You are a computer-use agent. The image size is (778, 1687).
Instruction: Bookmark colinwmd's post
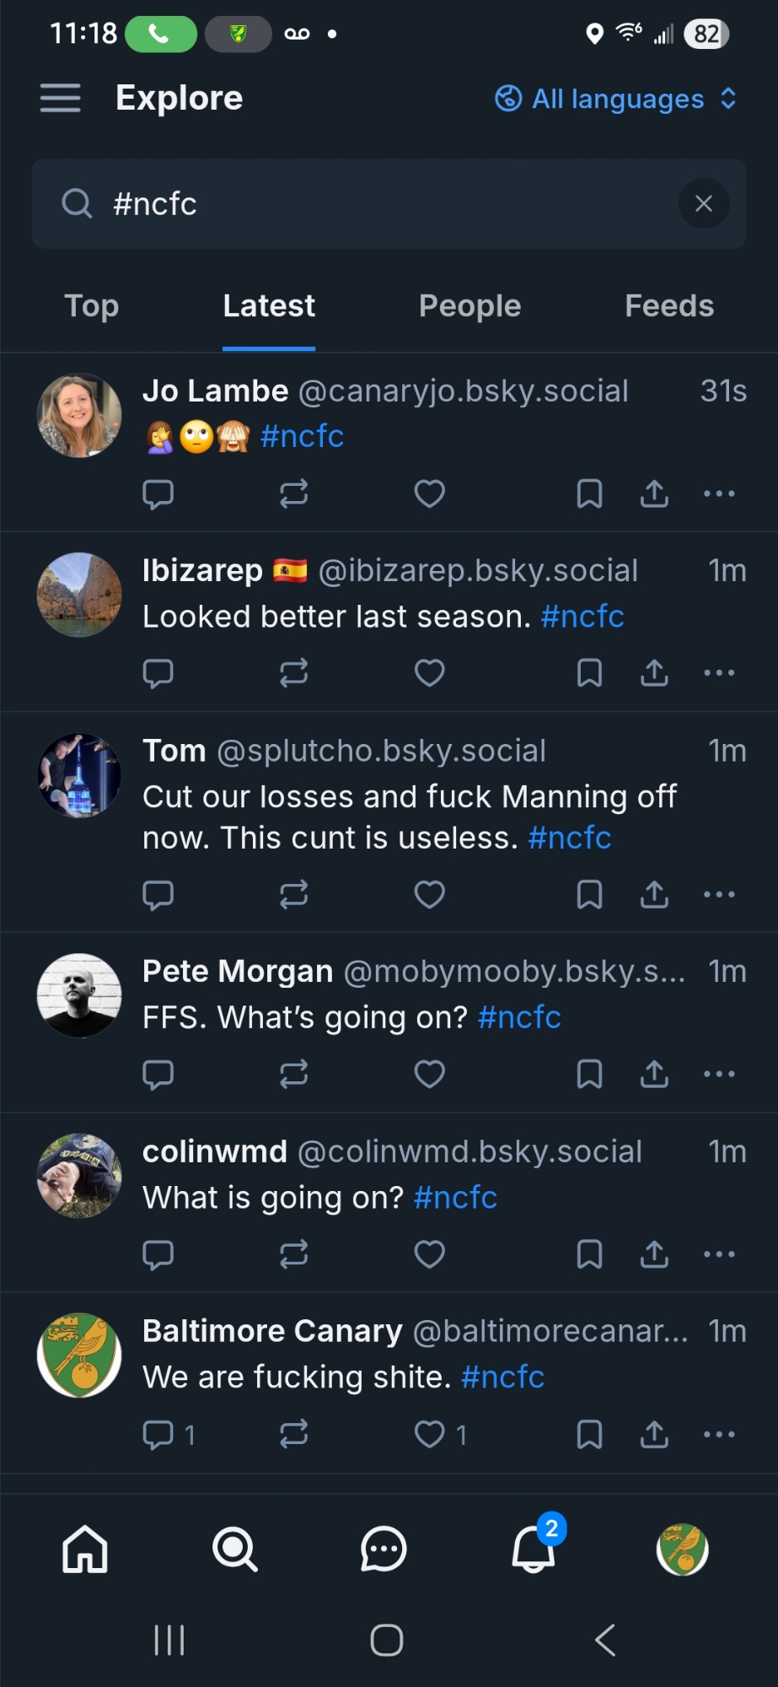tap(589, 1254)
